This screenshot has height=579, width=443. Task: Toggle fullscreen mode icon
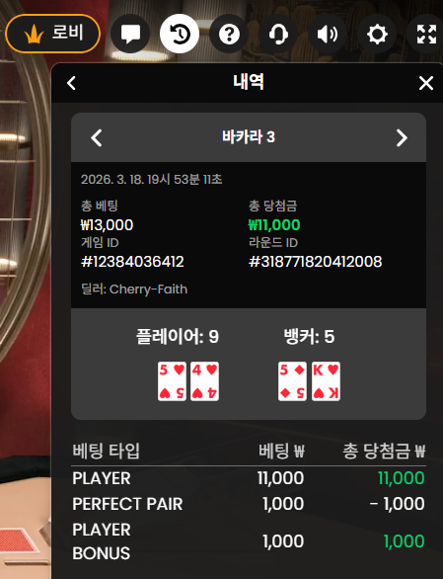click(x=426, y=34)
